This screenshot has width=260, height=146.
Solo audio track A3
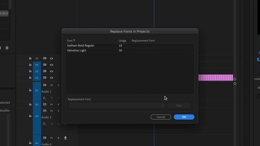coord(58,111)
